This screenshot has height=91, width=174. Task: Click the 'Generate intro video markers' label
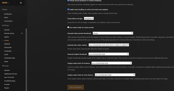77,45
